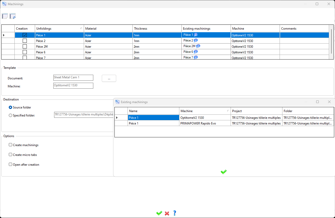This screenshot has width=335, height=218.
Task: Choose the Specified folder radio option
Action: pos(11,115)
